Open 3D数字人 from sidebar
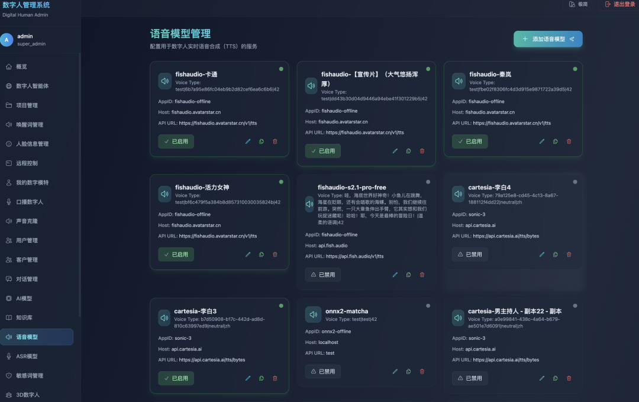Image resolution: width=639 pixels, height=402 pixels. click(x=37, y=395)
